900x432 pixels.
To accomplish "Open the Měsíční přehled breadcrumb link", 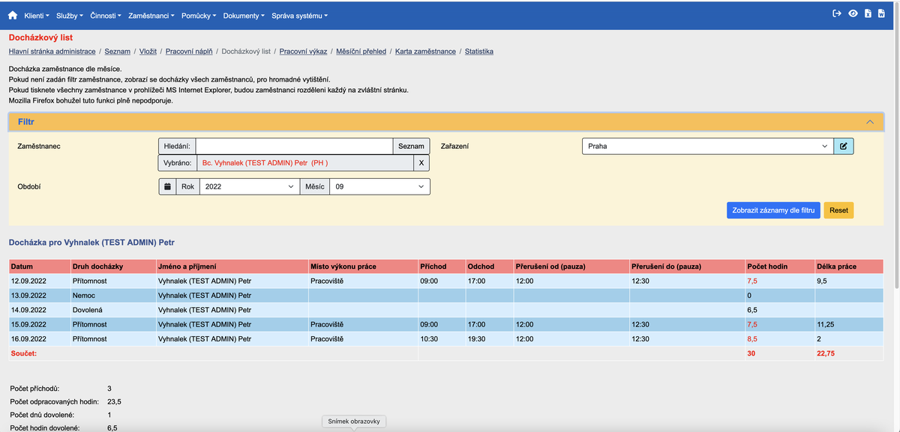I will (x=361, y=52).
